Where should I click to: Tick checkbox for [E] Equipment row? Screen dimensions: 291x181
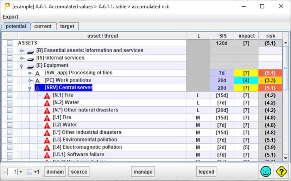pos(10,66)
